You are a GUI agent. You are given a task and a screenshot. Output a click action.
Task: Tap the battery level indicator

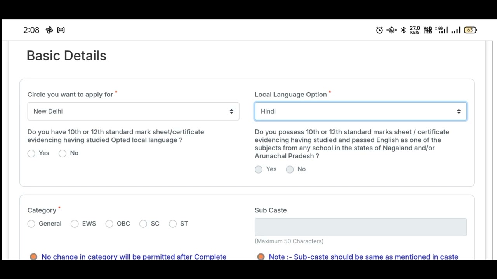click(x=470, y=30)
